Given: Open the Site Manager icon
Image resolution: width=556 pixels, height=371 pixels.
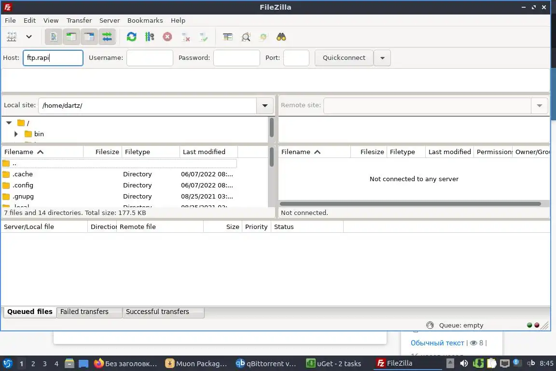Looking at the screenshot, I should [12, 37].
